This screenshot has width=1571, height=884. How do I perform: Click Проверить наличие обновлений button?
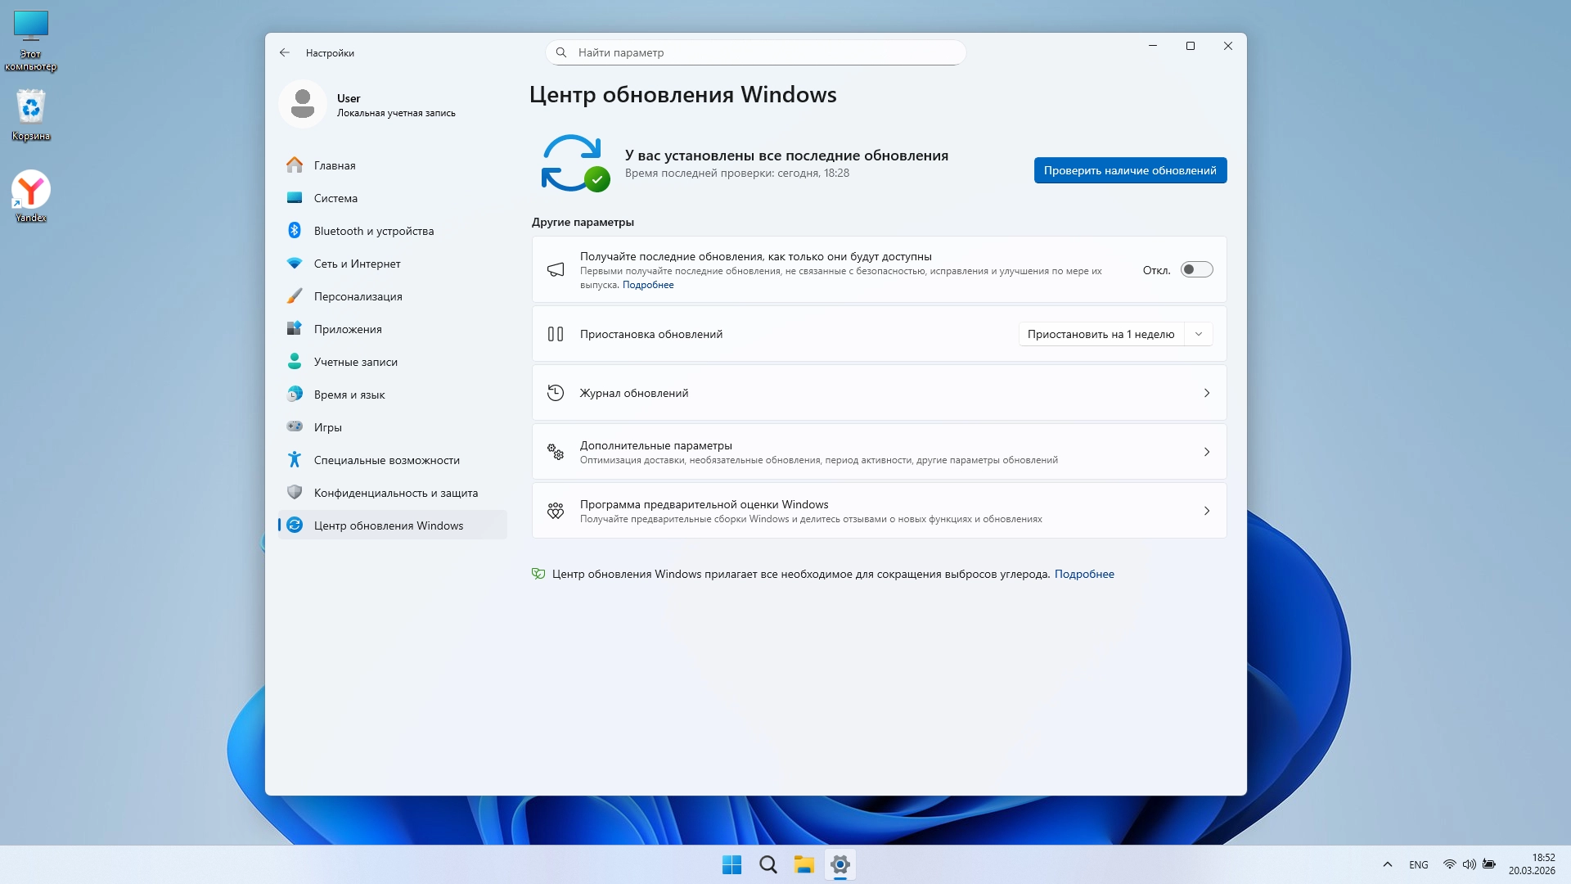(x=1130, y=170)
